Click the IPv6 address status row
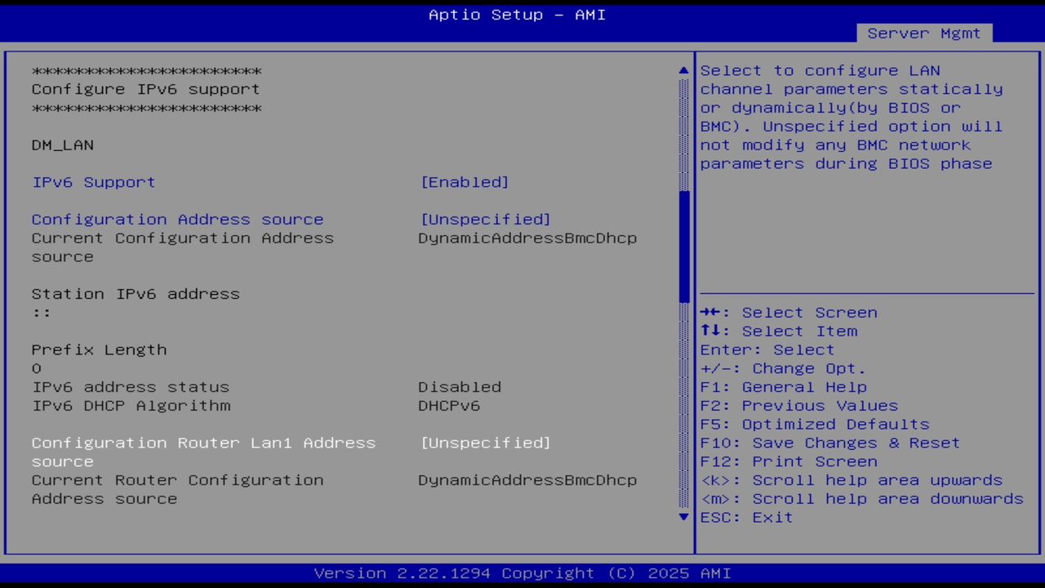The image size is (1045, 588). [x=131, y=386]
